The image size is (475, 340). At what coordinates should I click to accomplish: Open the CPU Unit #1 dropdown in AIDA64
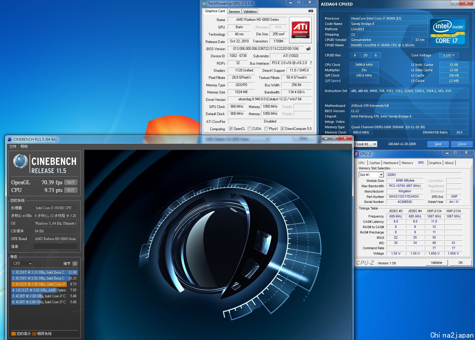pyautogui.click(x=365, y=144)
